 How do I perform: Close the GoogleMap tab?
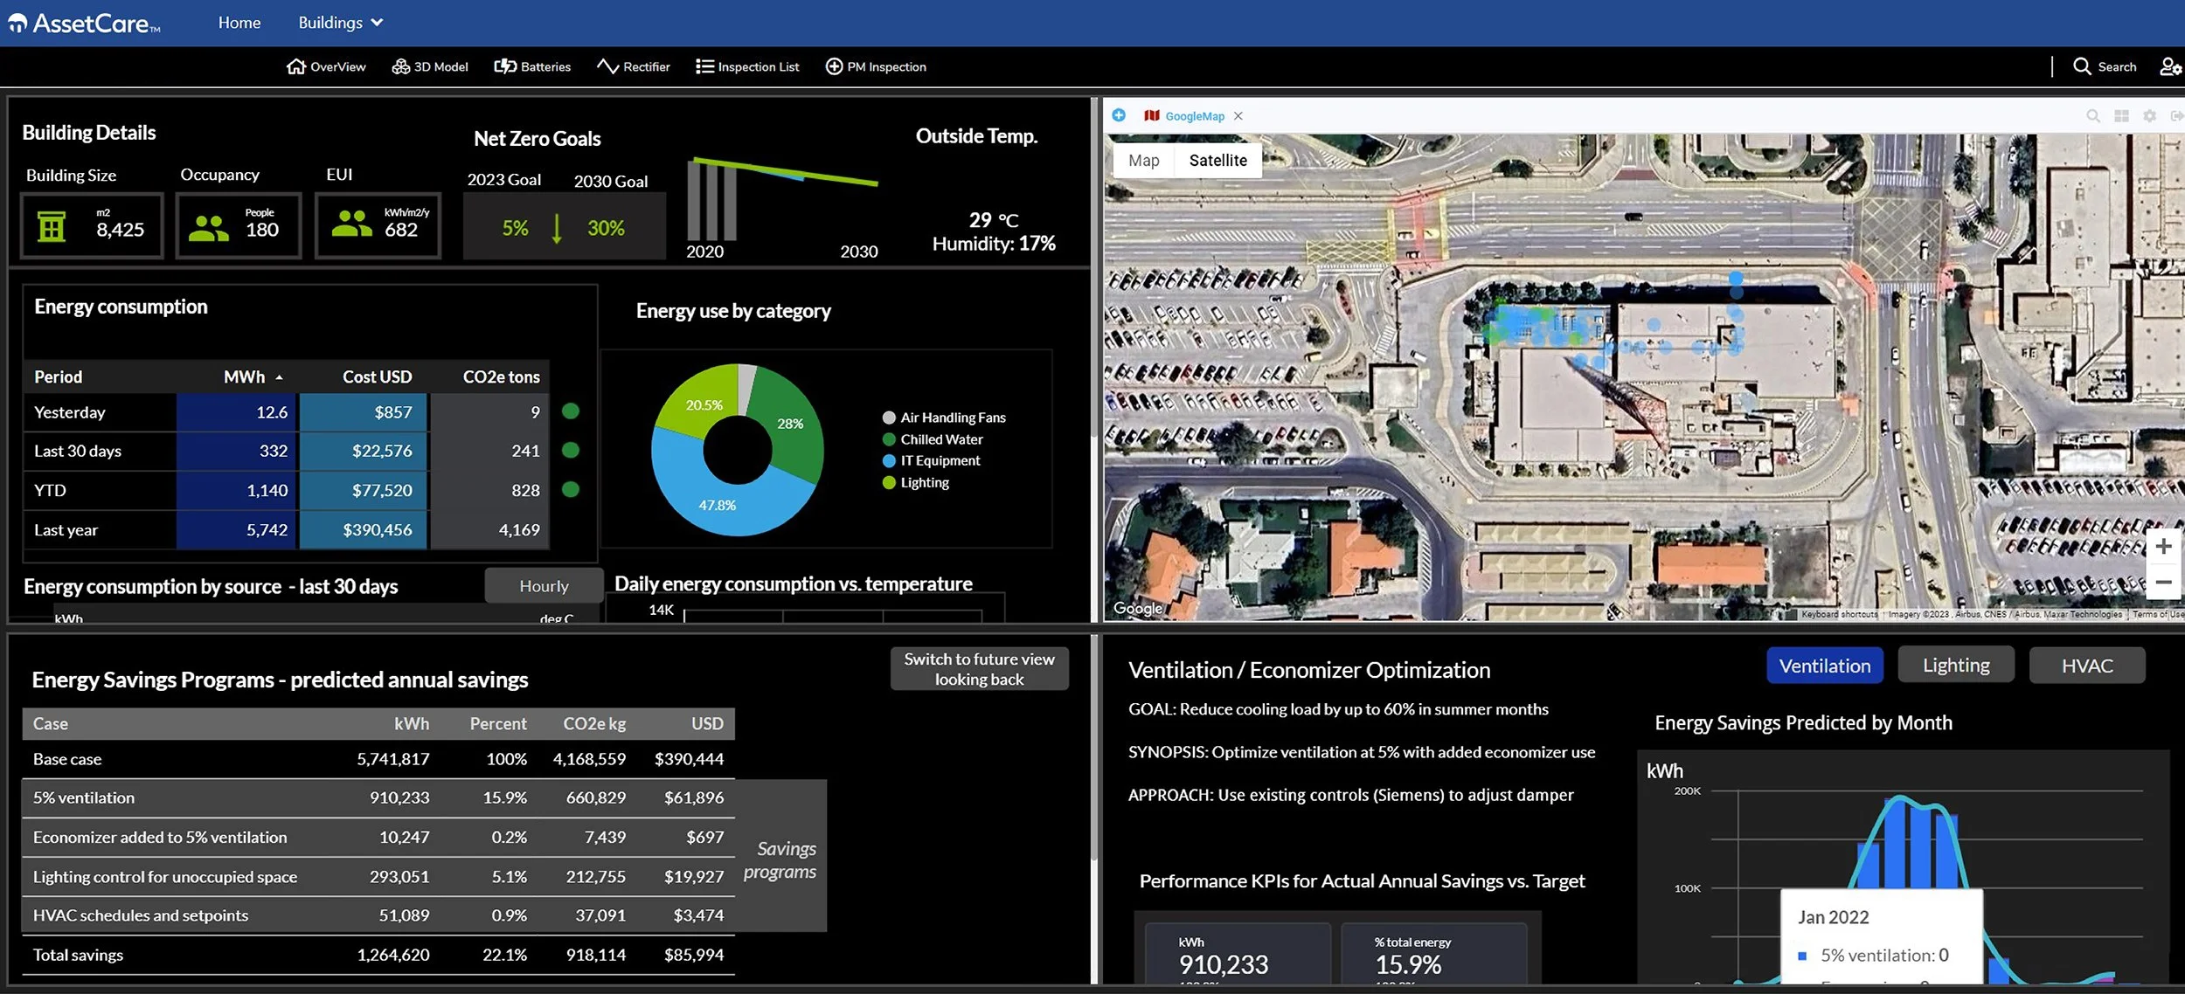coord(1238,116)
